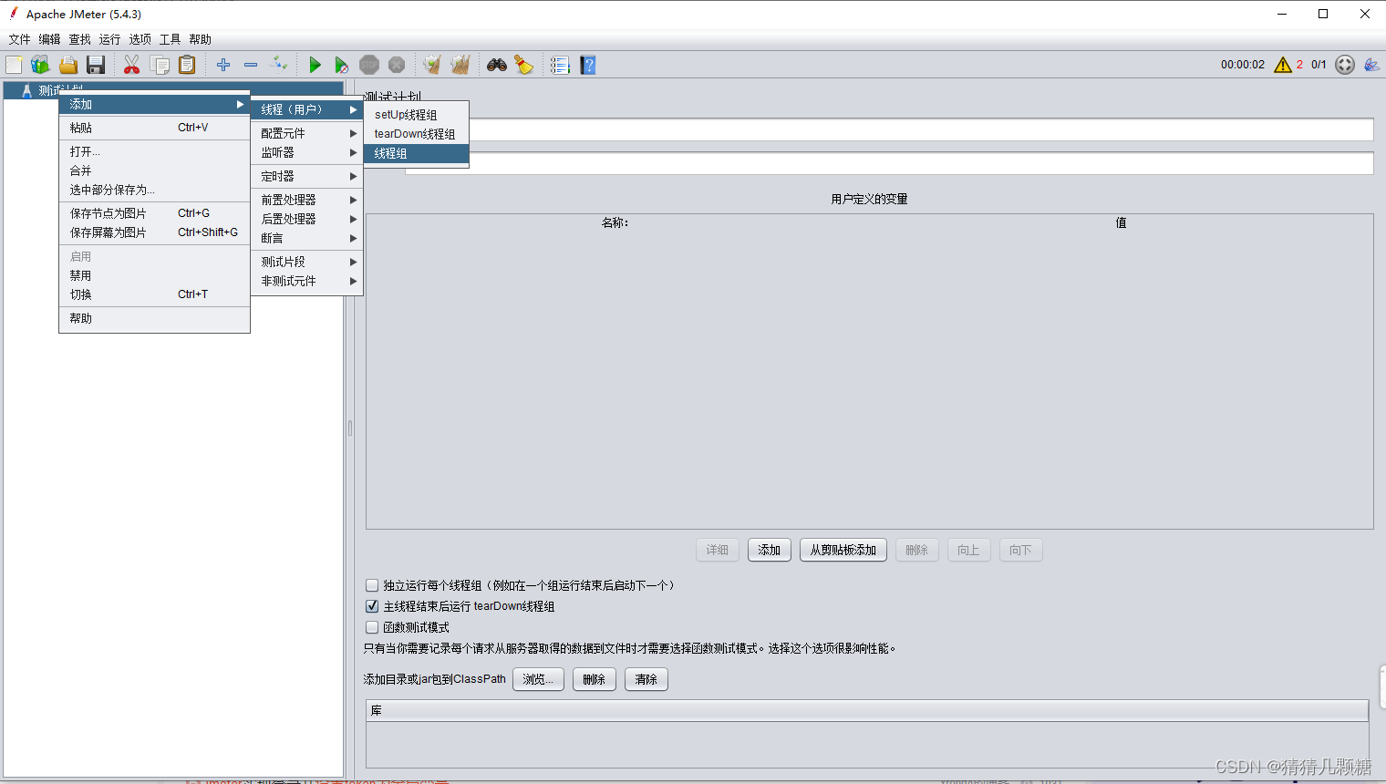Expand 线程（用户） submenu
Image resolution: width=1386 pixels, height=784 pixels.
tap(307, 109)
